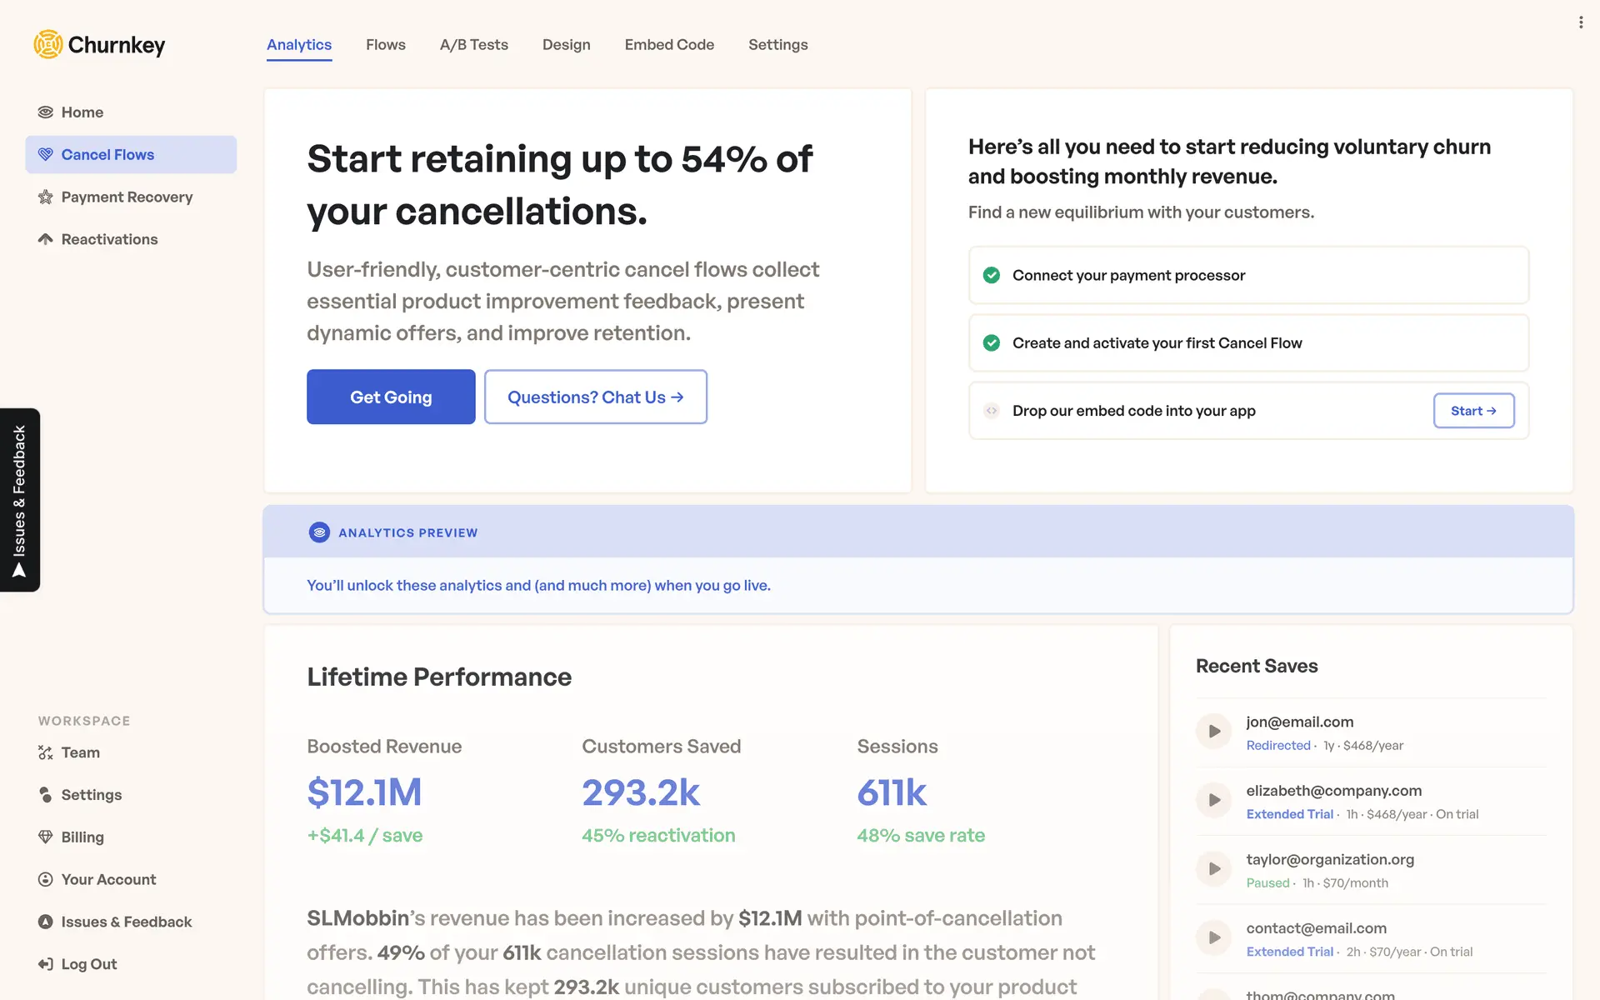Open Your Account page
Viewport: 1600px width, 1000px height.
(x=108, y=880)
